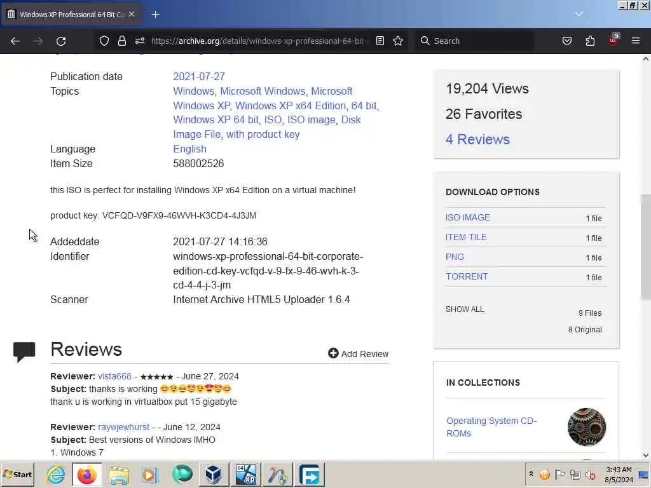Click the Item Size value 588002526

pos(198,163)
